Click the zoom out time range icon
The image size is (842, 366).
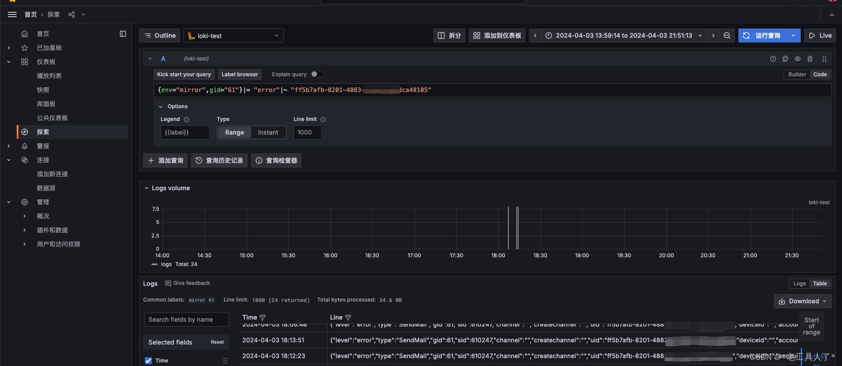(727, 36)
